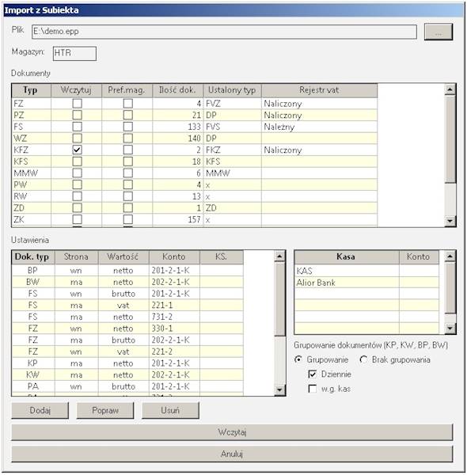Toggle Pref.mag. checkbox for PZ row
This screenshot has height=475, width=467.
click(x=127, y=115)
